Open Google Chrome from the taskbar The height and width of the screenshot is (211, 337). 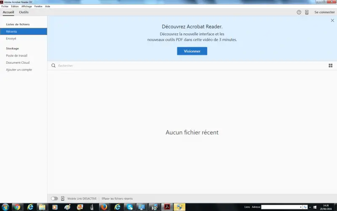tap(16, 207)
